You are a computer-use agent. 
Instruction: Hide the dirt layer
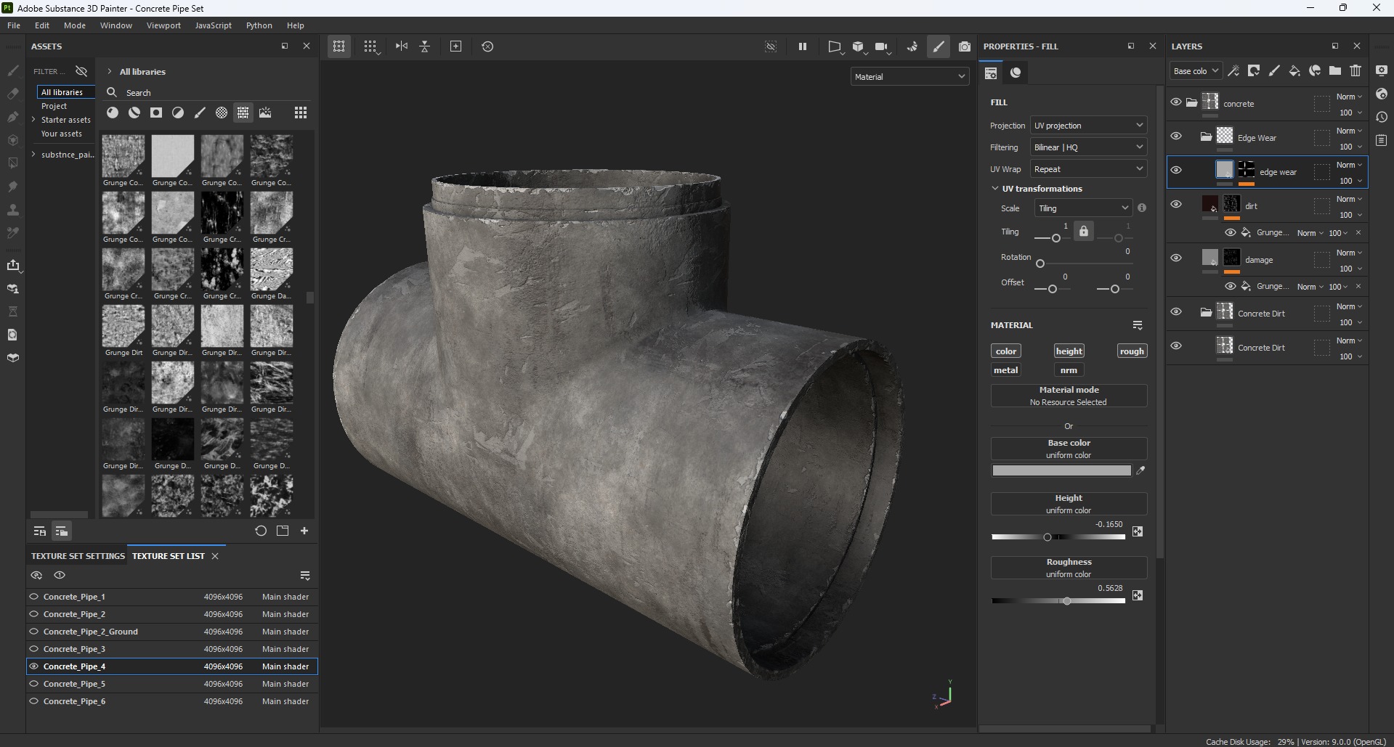point(1176,205)
